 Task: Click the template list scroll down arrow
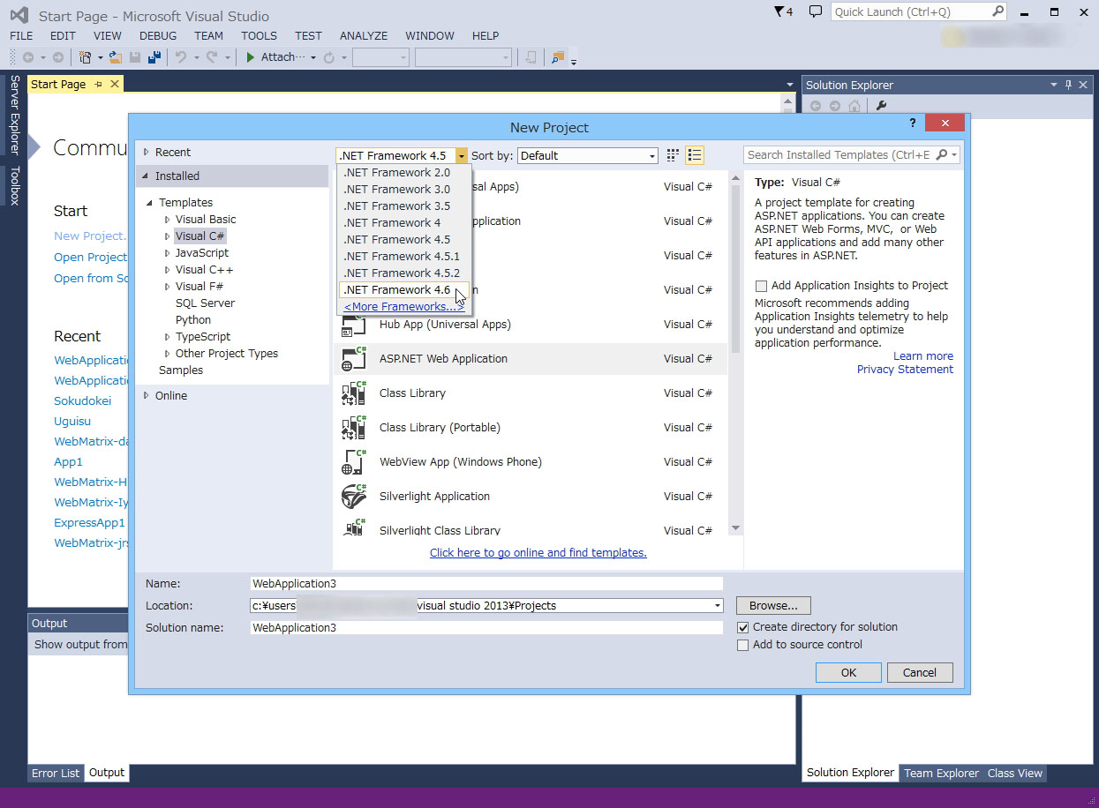[736, 528]
